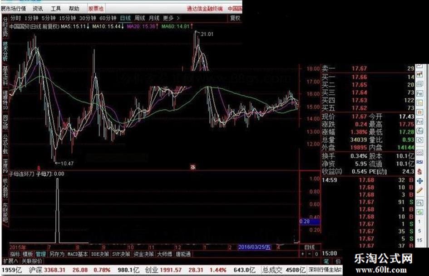429x276 pixels.
Task: Switch chart to 30分钟 period
Action: point(88,18)
